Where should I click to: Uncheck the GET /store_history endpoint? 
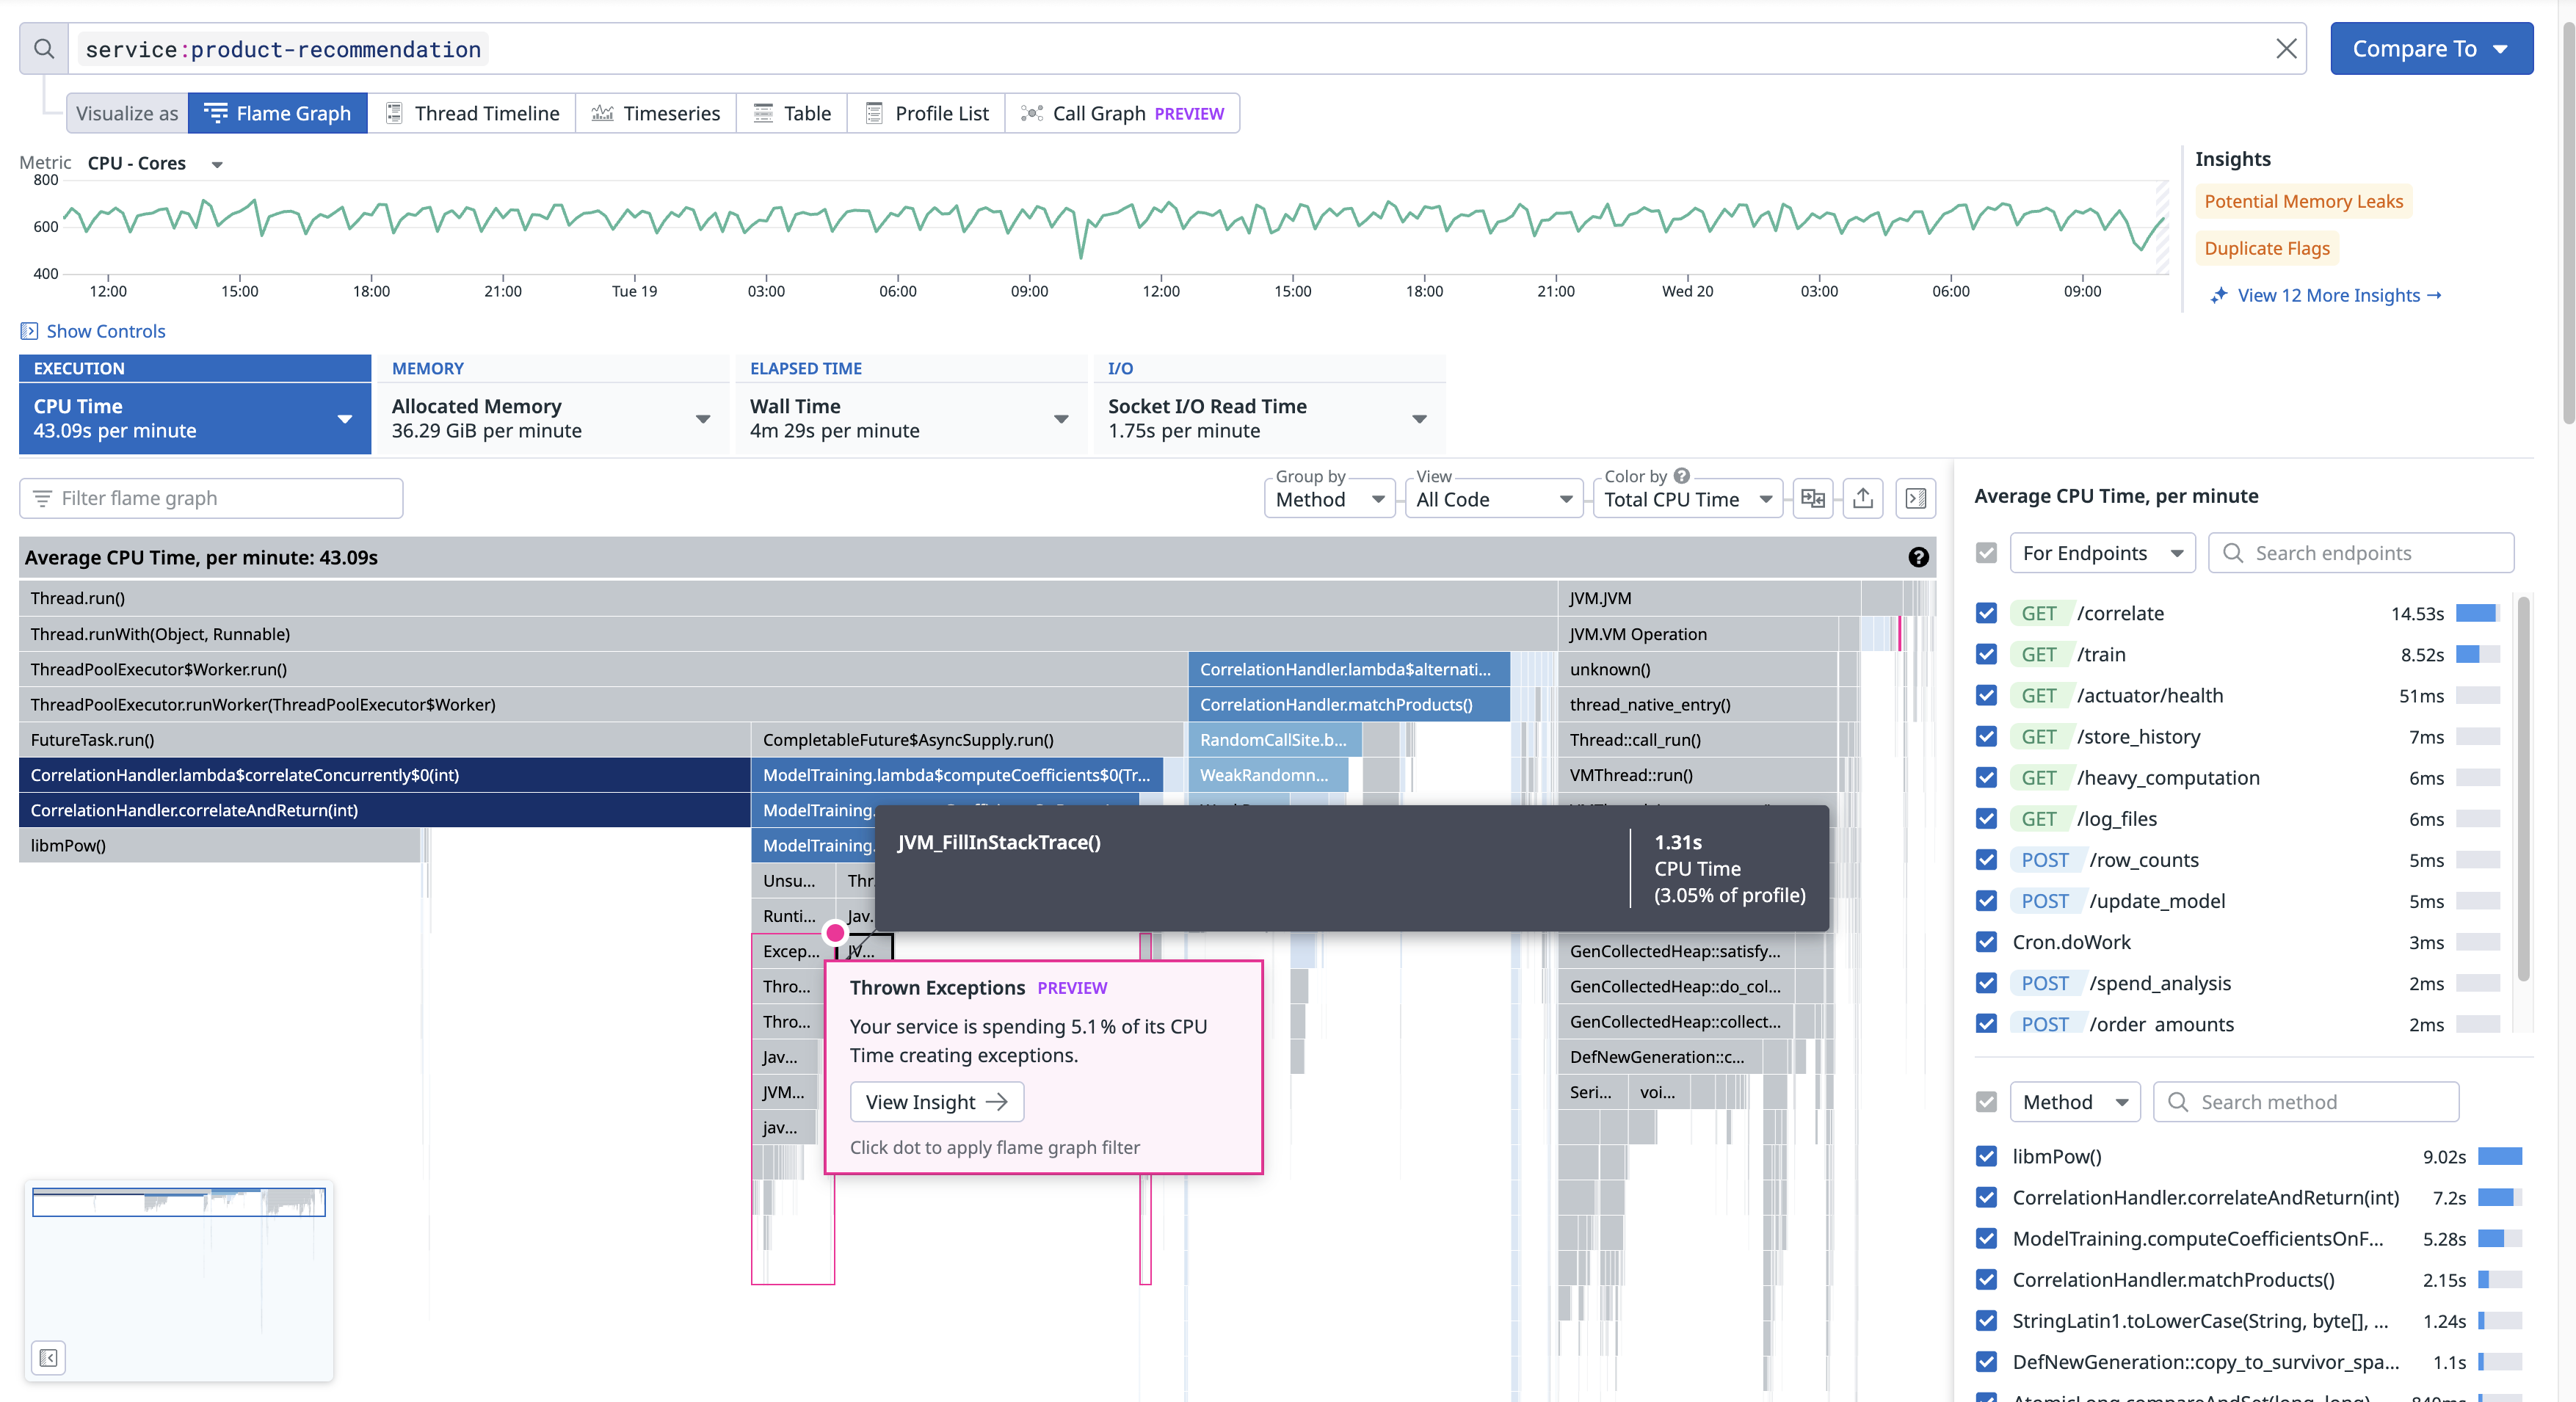pos(1986,736)
